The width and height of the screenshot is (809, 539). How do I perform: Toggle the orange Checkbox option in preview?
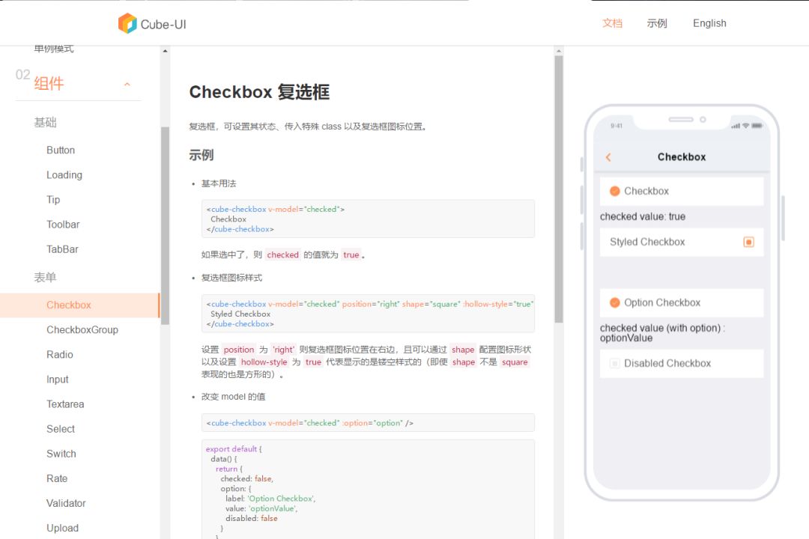click(x=614, y=192)
